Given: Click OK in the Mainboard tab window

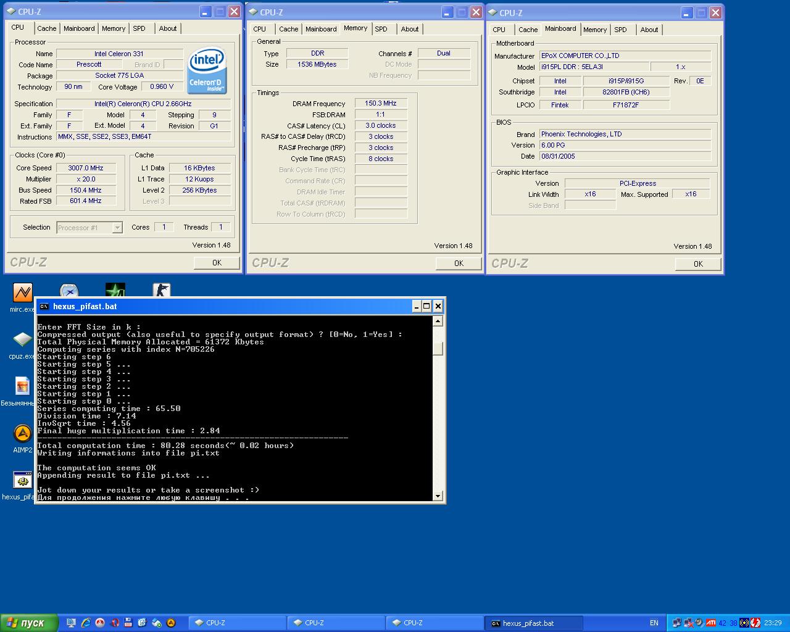Looking at the screenshot, I should pos(698,264).
